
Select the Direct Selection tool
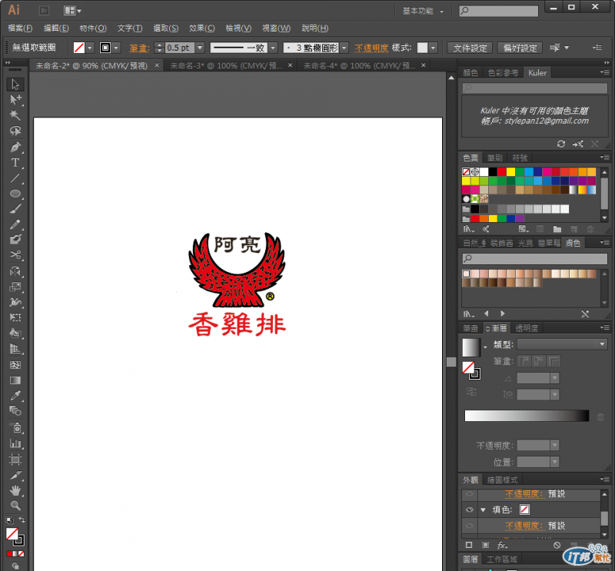(15, 100)
